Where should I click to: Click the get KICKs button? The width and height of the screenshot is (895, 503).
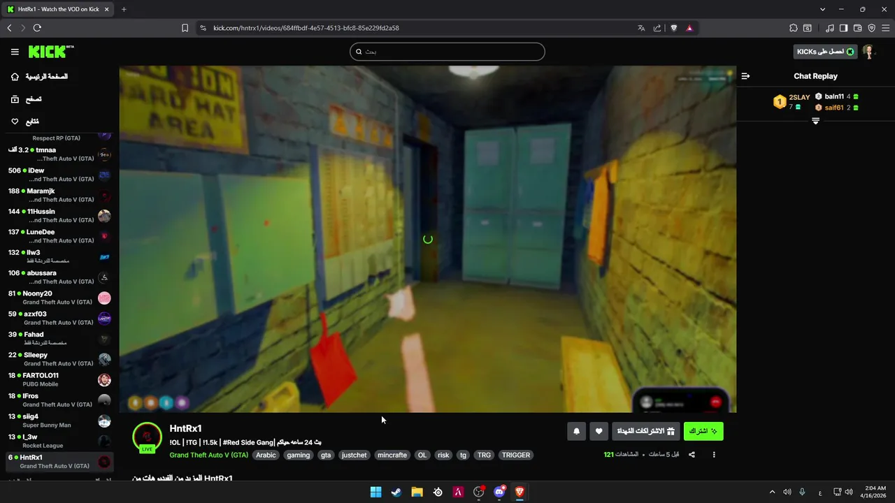coord(826,52)
